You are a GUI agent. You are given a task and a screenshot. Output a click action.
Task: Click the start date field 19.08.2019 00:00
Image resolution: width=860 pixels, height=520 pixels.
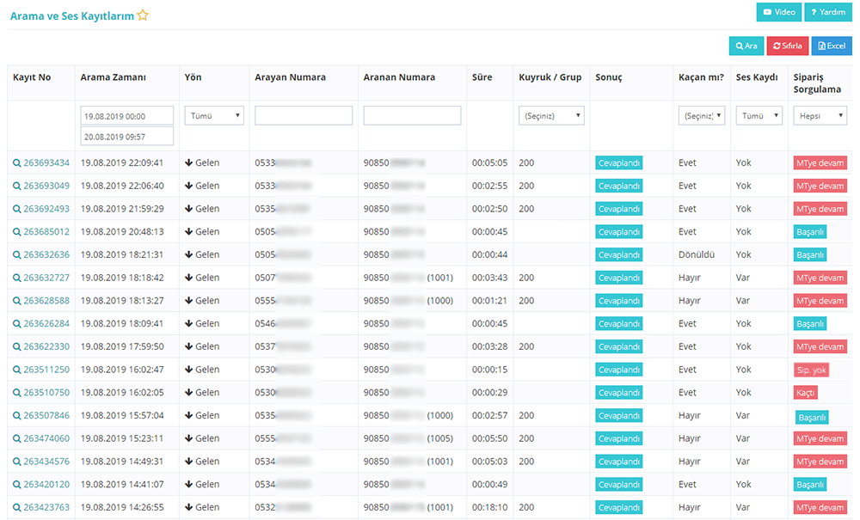click(126, 115)
